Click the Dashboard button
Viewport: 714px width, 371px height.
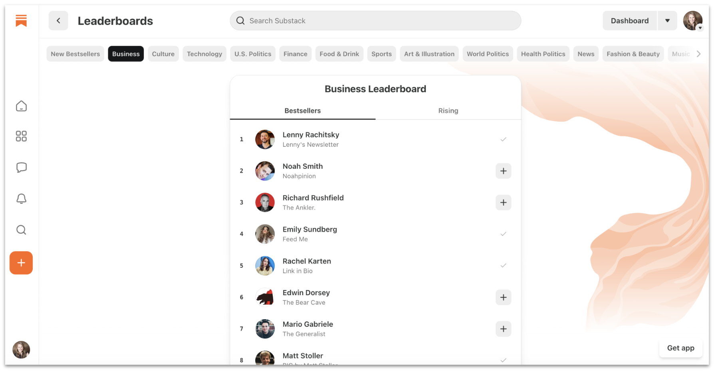click(x=629, y=21)
